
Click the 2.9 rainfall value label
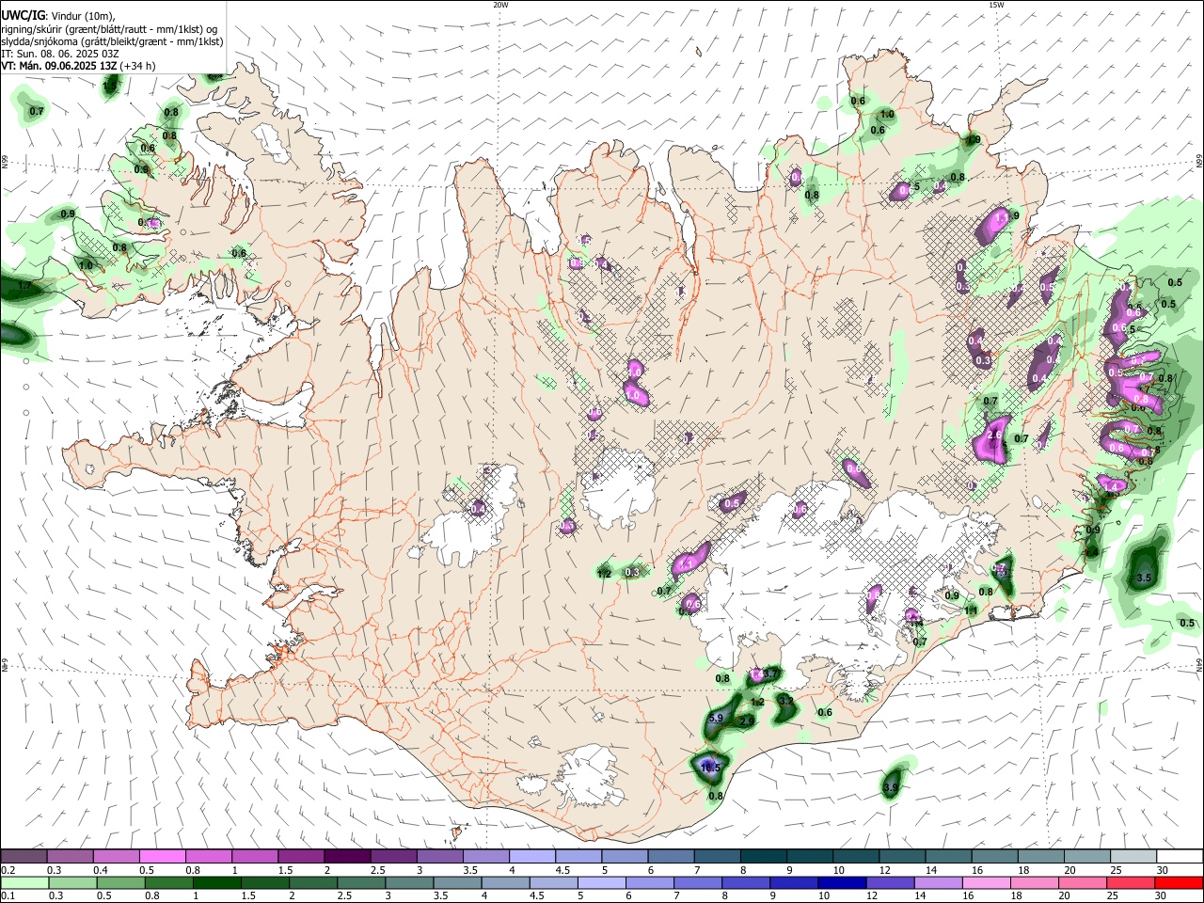(747, 721)
